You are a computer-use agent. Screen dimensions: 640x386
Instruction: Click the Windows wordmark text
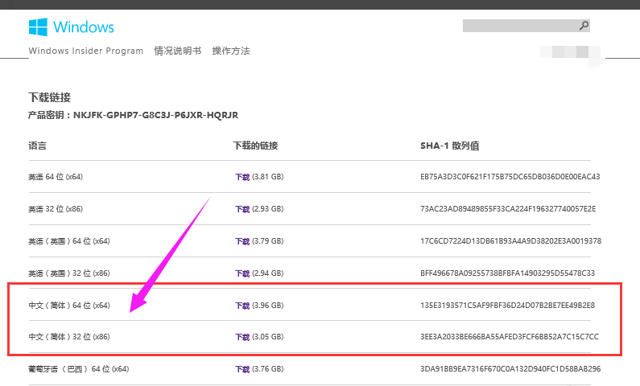pyautogui.click(x=84, y=27)
